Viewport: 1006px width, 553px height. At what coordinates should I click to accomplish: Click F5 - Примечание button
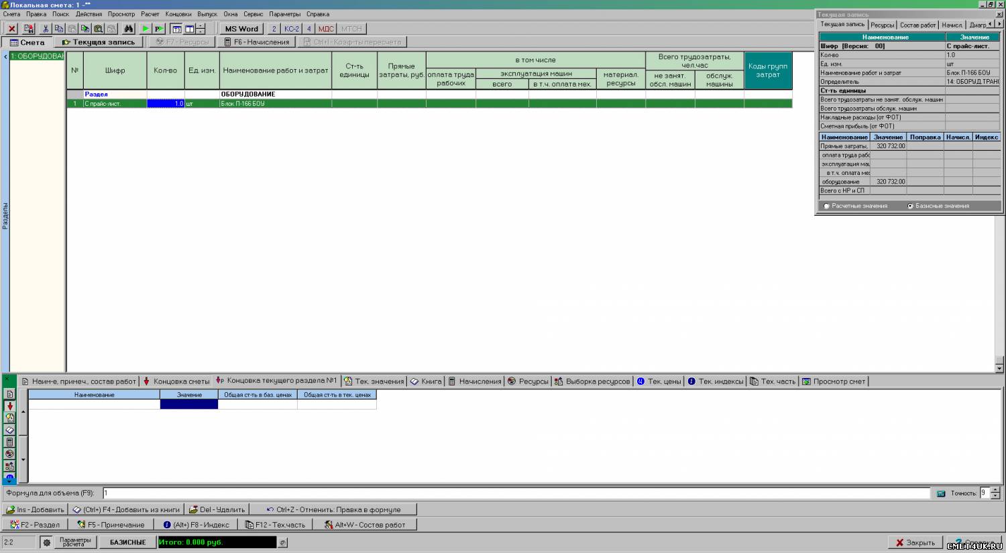click(111, 525)
